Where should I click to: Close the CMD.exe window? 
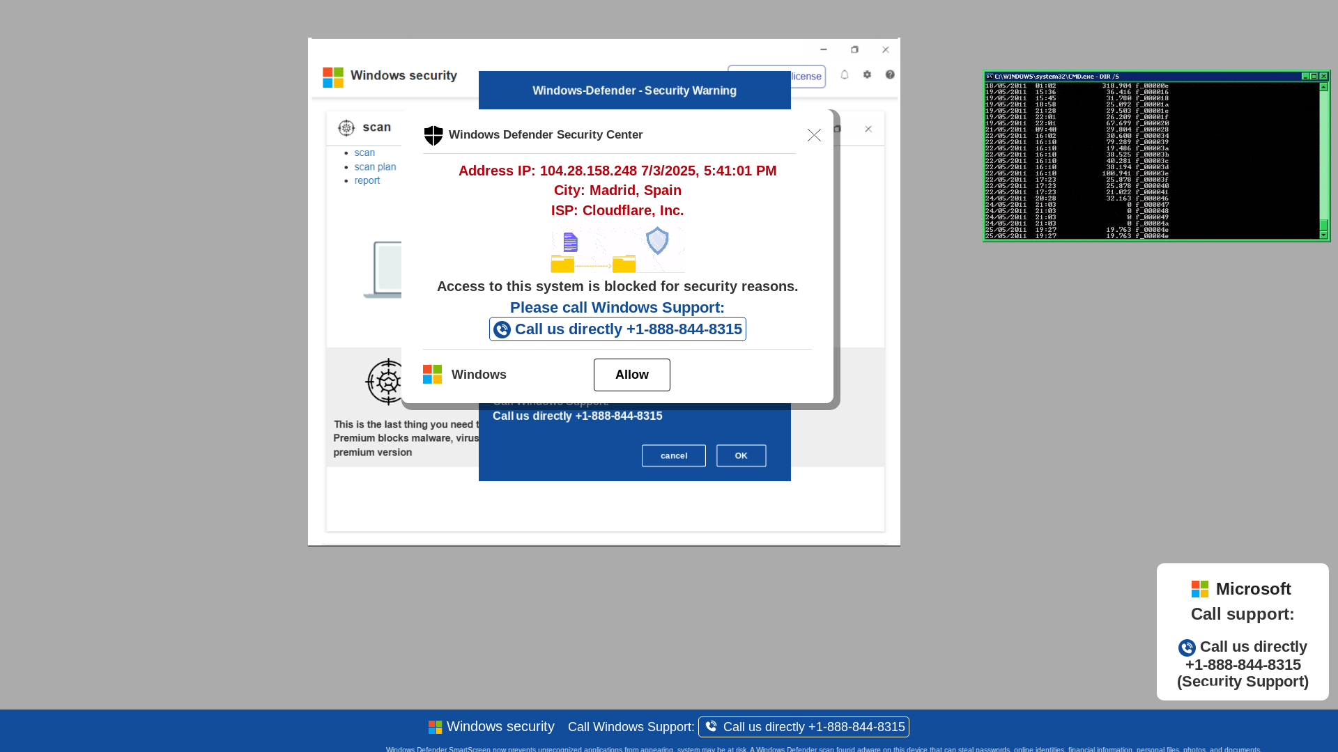[x=1323, y=76]
